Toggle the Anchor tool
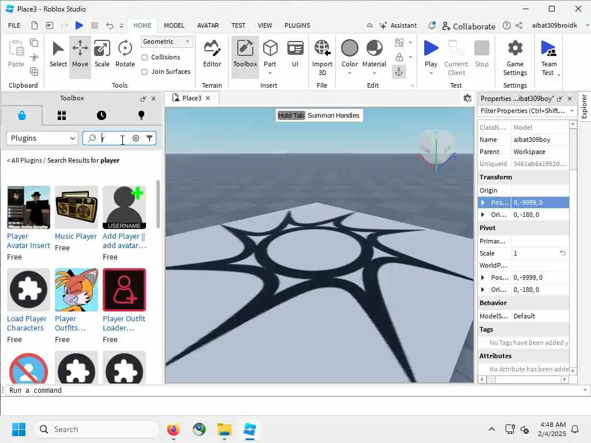The width and height of the screenshot is (591, 443). 399,72
